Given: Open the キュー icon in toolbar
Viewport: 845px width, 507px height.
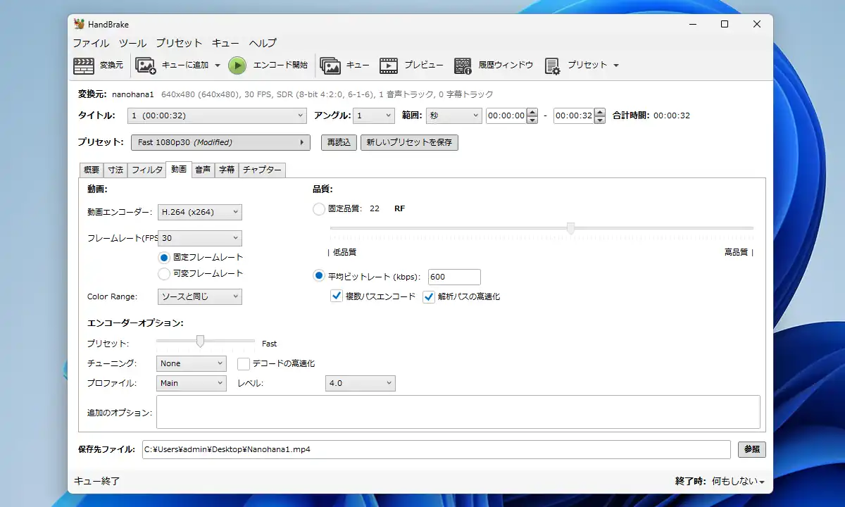Looking at the screenshot, I should pyautogui.click(x=330, y=65).
